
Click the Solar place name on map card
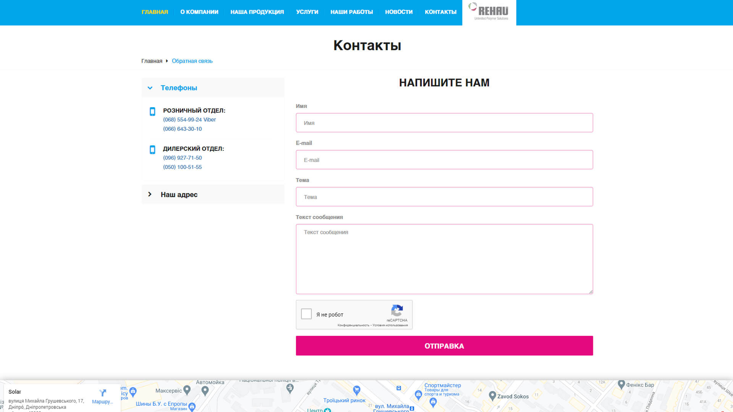(15, 392)
